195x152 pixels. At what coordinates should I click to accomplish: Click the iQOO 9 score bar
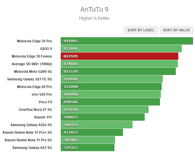(x=121, y=49)
